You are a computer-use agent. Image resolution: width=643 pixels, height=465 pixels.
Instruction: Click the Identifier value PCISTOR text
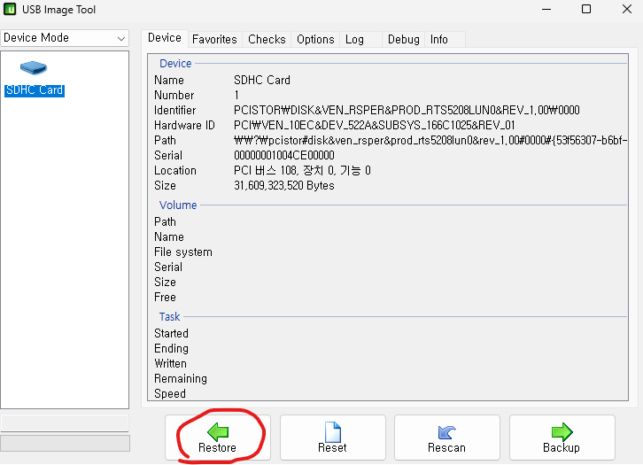(x=407, y=111)
